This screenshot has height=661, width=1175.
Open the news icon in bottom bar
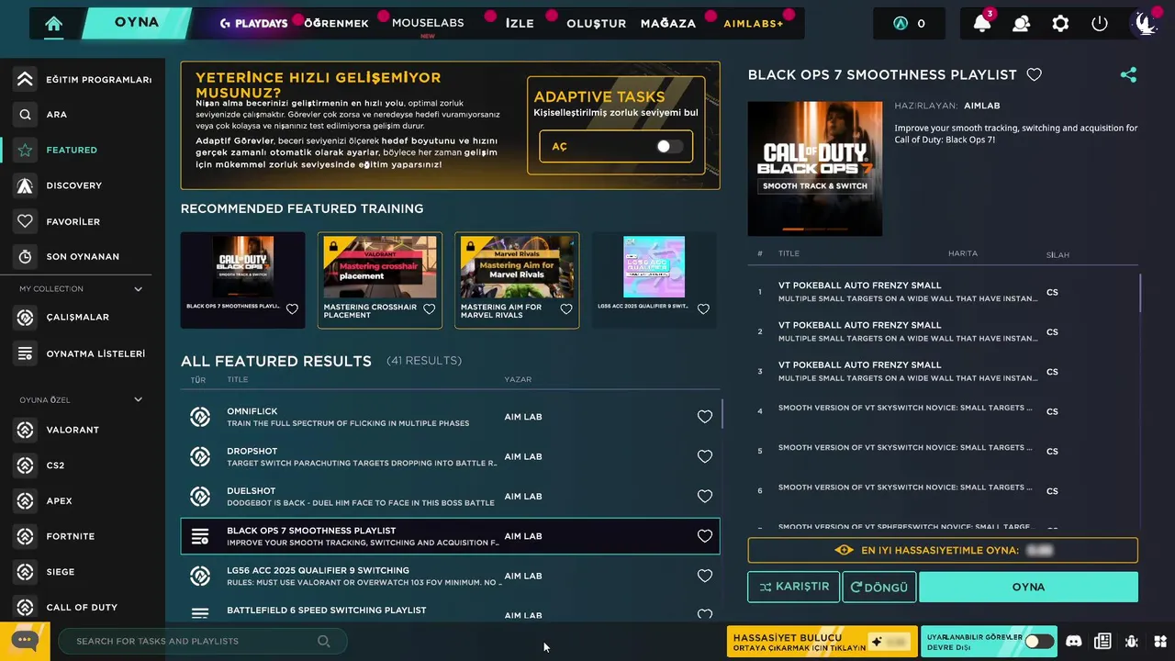(x=1102, y=642)
